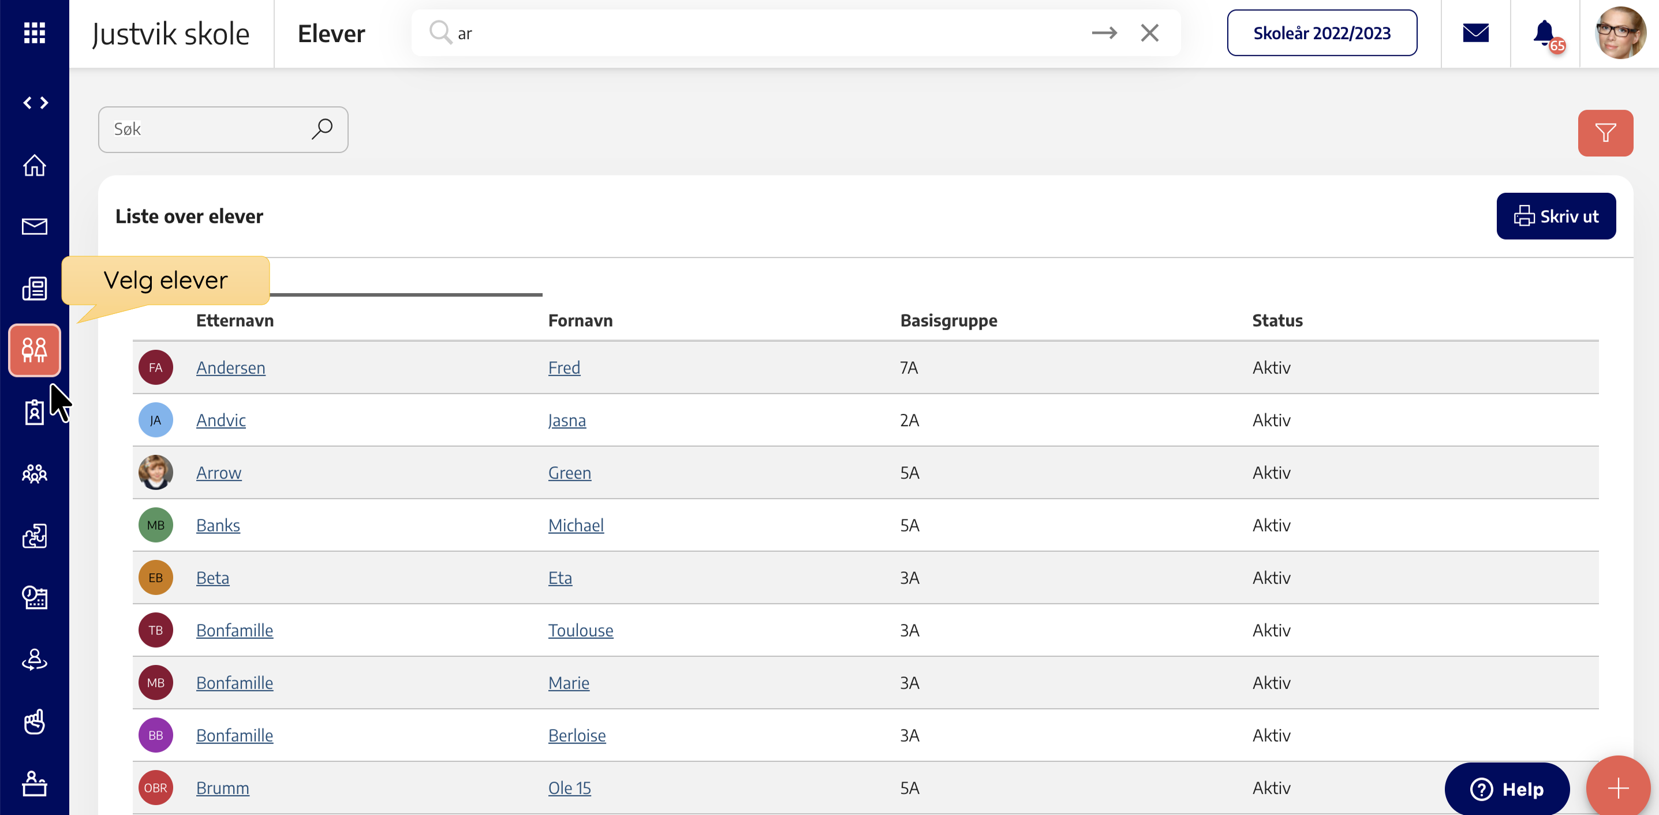Open the Skoleår 2022/2023 selector
This screenshot has width=1659, height=815.
click(1321, 33)
